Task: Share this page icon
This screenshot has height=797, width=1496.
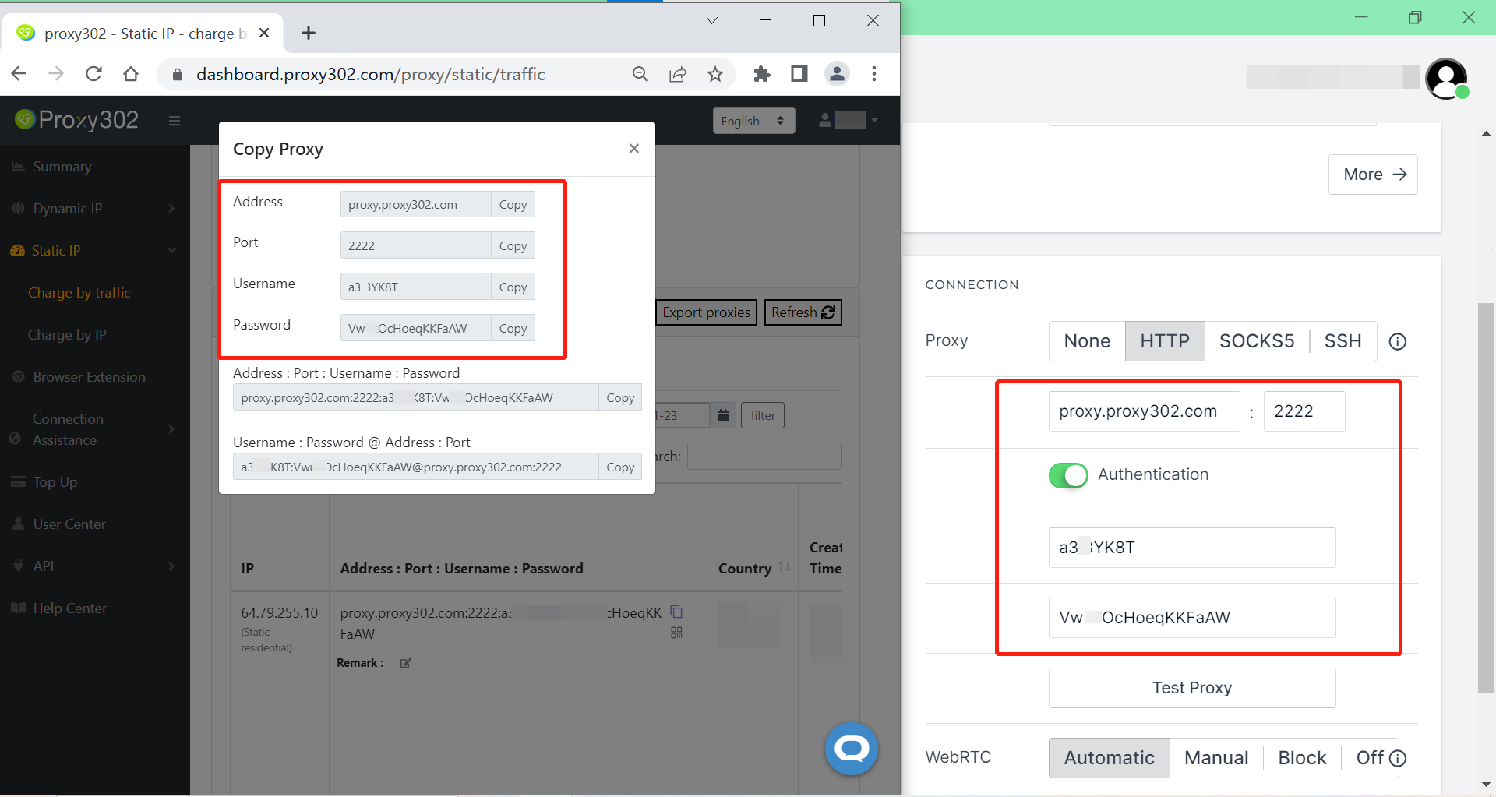Action: click(x=678, y=74)
